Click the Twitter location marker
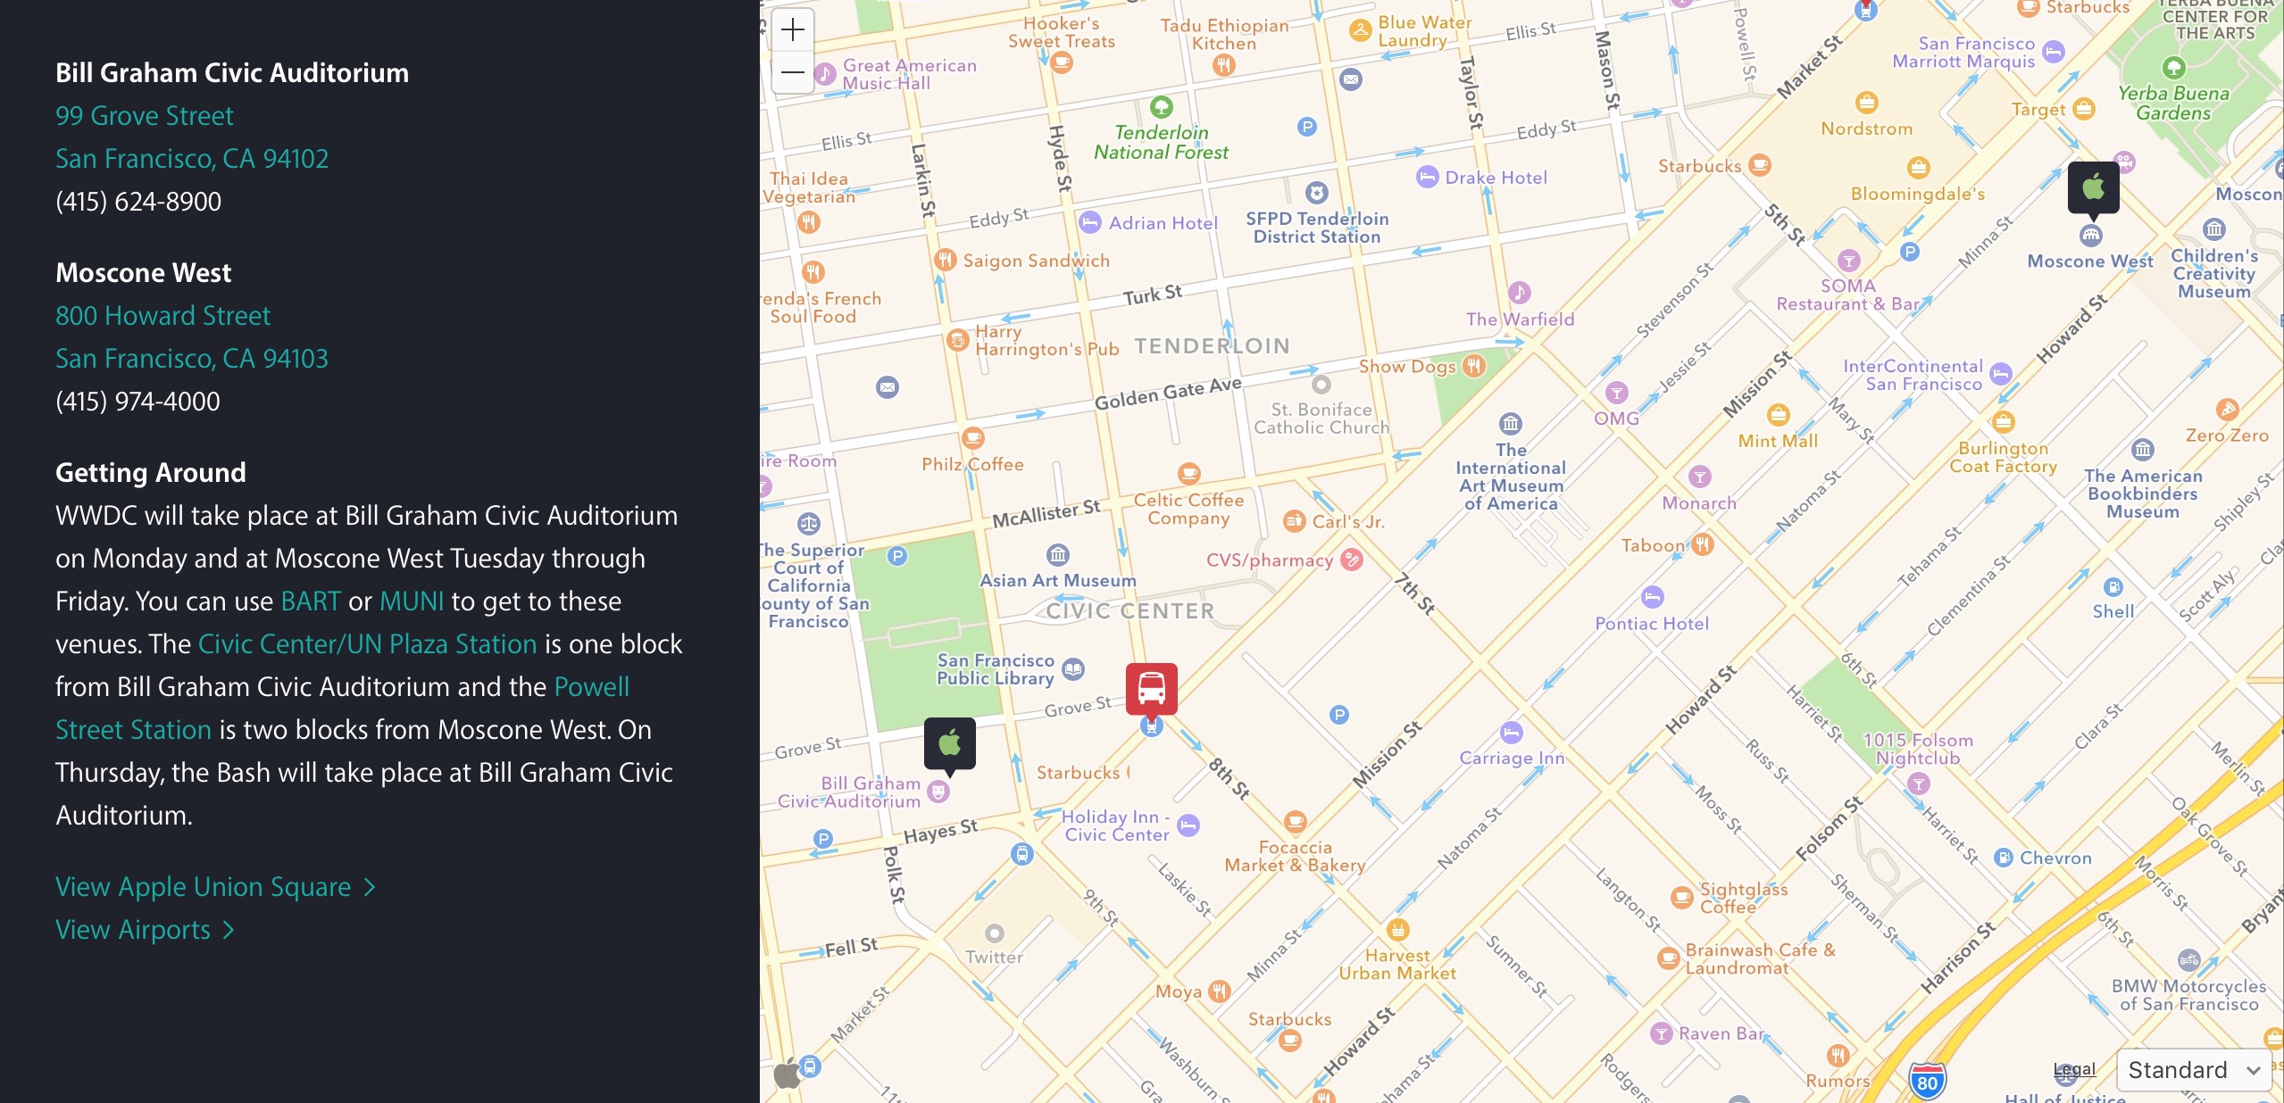The image size is (2284, 1103). point(995,933)
